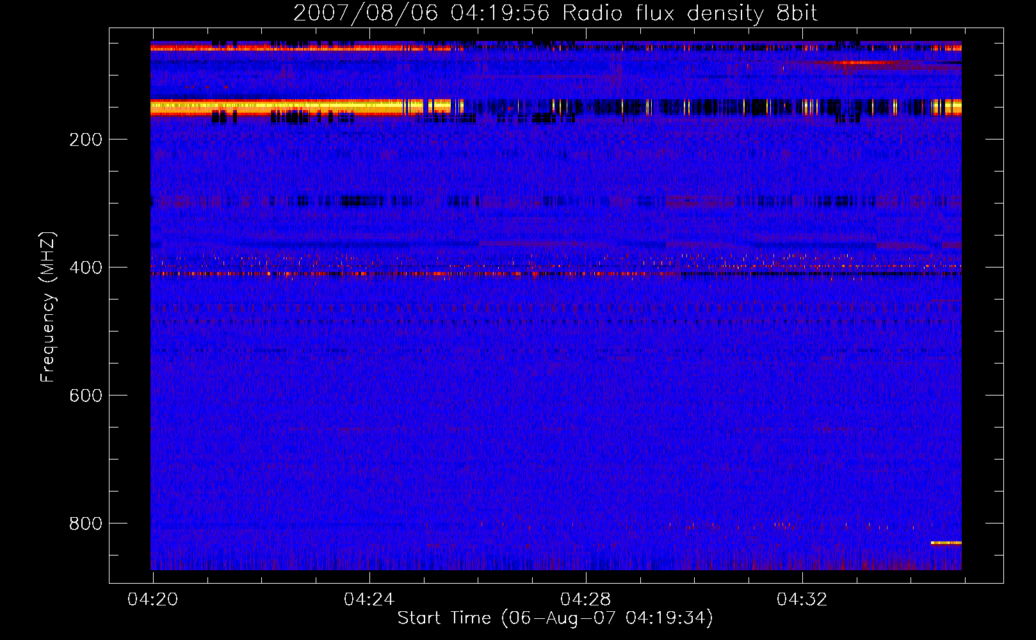The image size is (1036, 640).
Task: Click the 600 frequency tick label
Action: (x=86, y=396)
